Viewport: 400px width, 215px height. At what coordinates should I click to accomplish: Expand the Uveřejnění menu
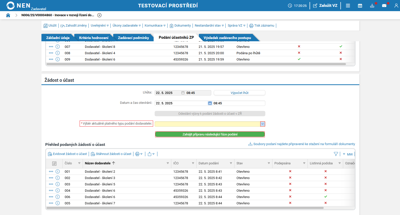(x=100, y=26)
